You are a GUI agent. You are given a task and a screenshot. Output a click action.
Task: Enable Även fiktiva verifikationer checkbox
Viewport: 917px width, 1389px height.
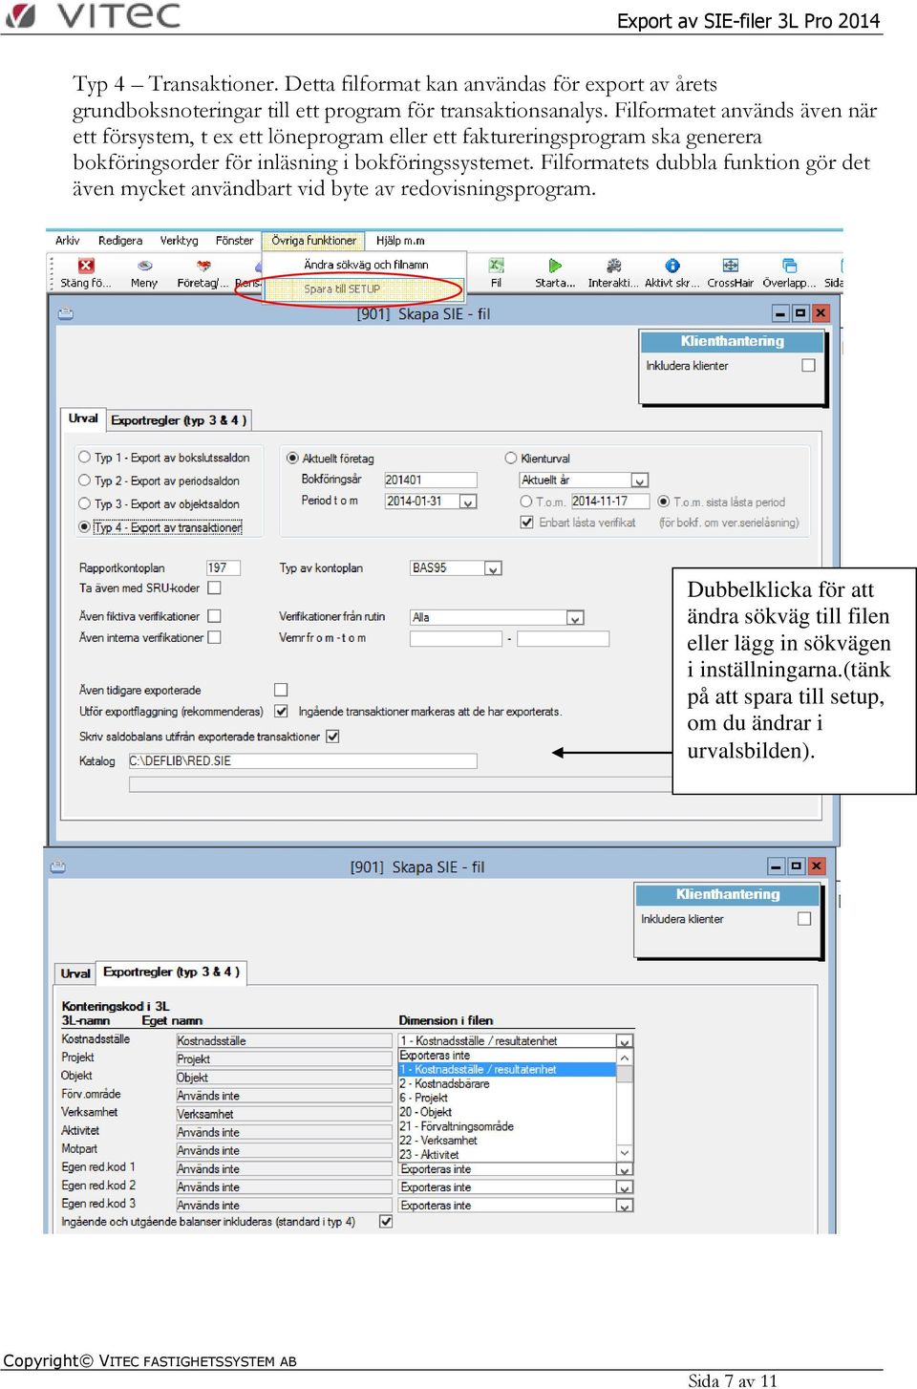(x=214, y=616)
